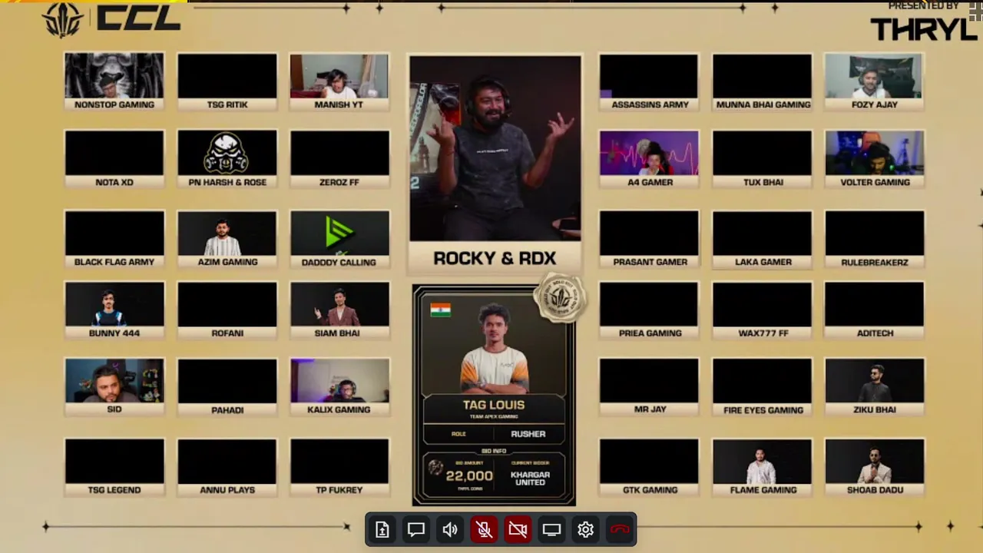Viewport: 983px width, 553px height.
Task: Click the Tux Bhai tile
Action: click(x=763, y=159)
